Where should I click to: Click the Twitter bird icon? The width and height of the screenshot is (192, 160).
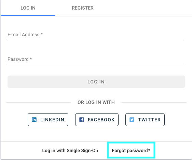pos(132,120)
